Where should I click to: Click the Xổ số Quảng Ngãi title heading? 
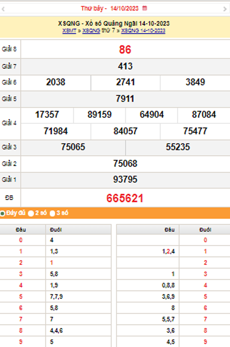click(x=114, y=24)
